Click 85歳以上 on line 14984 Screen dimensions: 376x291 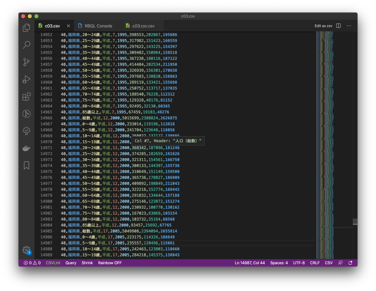click(91, 225)
